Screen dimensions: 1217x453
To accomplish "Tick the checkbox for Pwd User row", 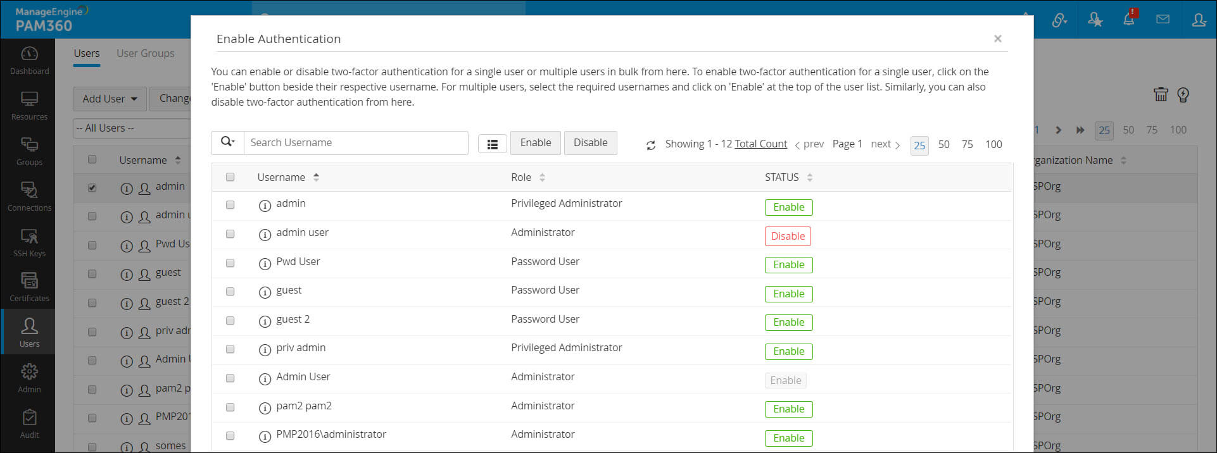I will pos(230,263).
